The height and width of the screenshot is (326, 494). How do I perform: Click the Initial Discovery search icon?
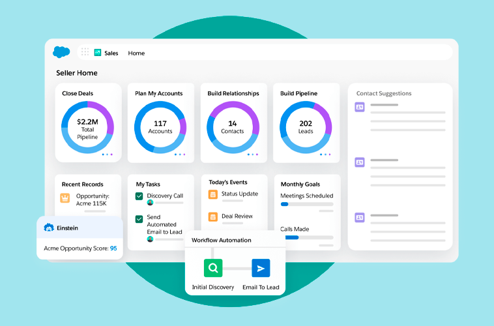(213, 268)
